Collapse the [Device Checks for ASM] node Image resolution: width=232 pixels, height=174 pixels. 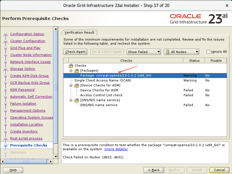click(71, 85)
